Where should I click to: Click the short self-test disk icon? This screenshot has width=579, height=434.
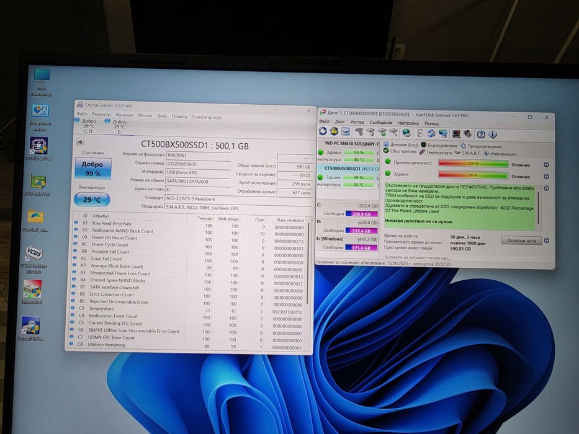pos(359,131)
